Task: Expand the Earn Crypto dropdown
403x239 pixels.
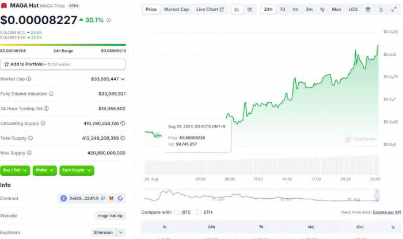Action: point(76,170)
